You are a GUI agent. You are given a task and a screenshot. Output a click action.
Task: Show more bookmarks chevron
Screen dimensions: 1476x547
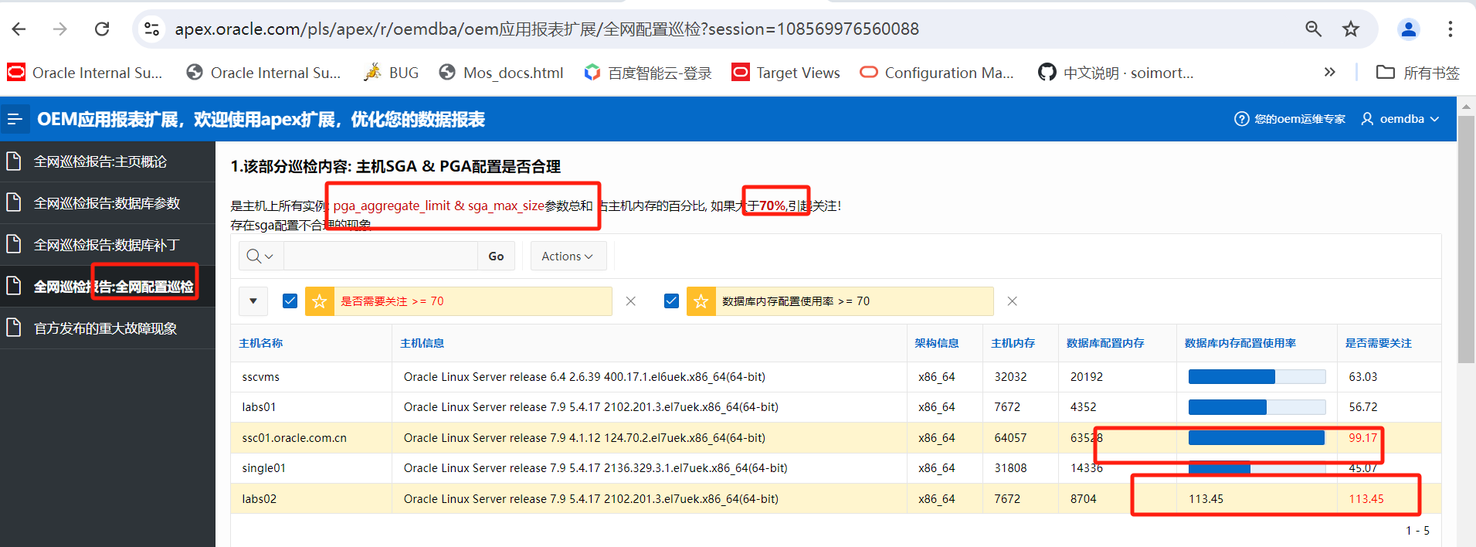pos(1329,72)
